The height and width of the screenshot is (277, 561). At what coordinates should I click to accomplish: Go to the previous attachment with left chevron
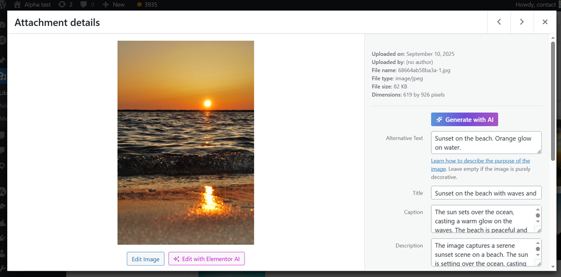pos(499,22)
